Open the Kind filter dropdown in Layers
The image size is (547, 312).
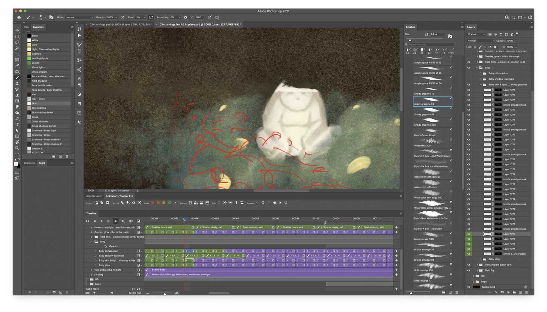click(476, 34)
